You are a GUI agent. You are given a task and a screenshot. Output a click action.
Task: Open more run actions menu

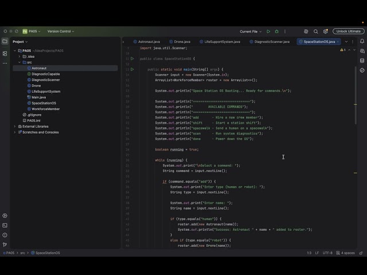(285, 32)
